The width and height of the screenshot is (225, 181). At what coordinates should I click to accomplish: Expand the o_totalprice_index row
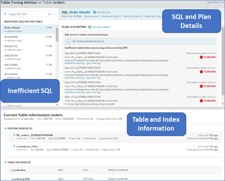[x=14, y=146]
